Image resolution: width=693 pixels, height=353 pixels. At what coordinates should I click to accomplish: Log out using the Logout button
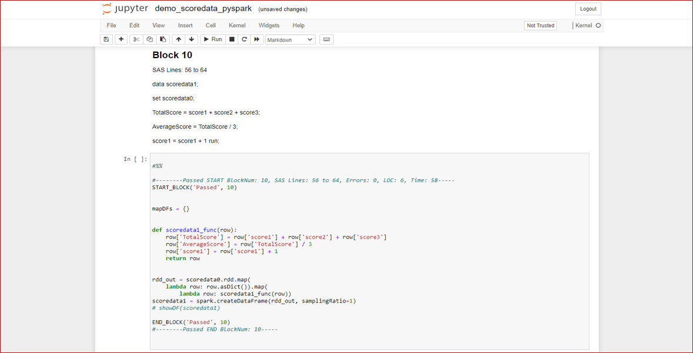588,9
